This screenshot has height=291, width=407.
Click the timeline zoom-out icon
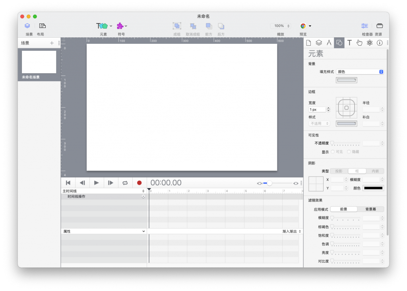pyautogui.click(x=259, y=183)
